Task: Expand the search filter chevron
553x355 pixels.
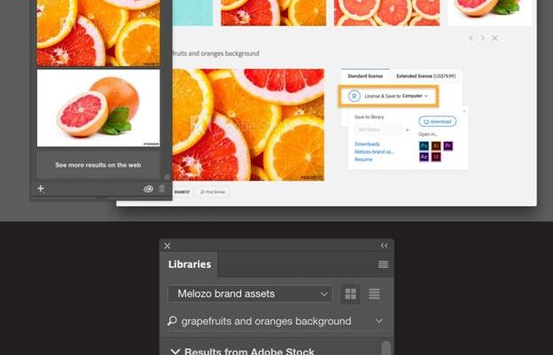Action: tap(379, 320)
